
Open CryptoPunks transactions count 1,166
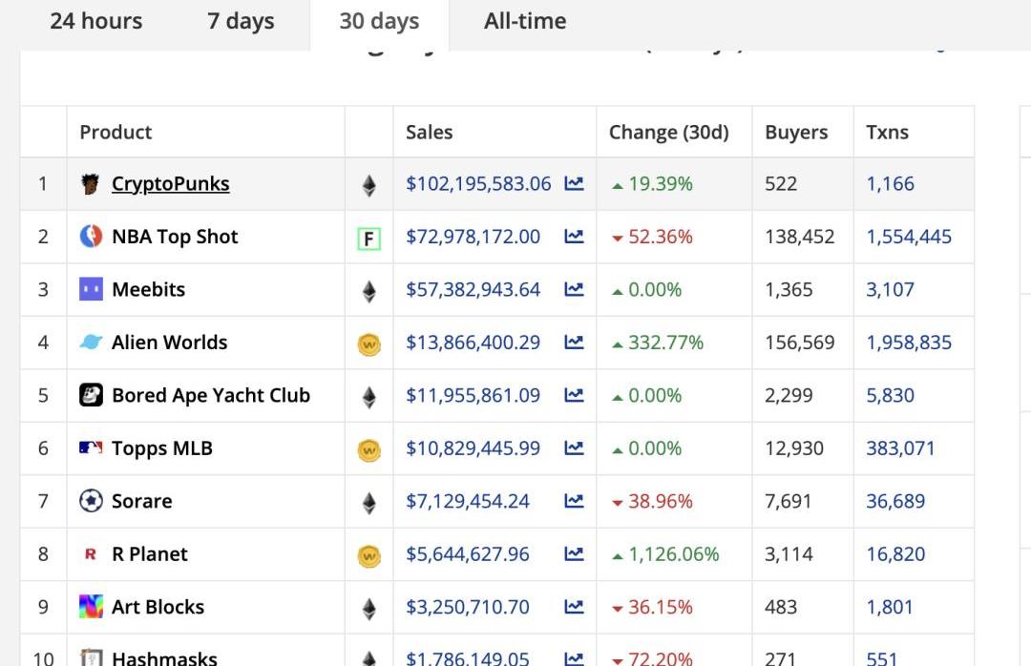tap(891, 183)
